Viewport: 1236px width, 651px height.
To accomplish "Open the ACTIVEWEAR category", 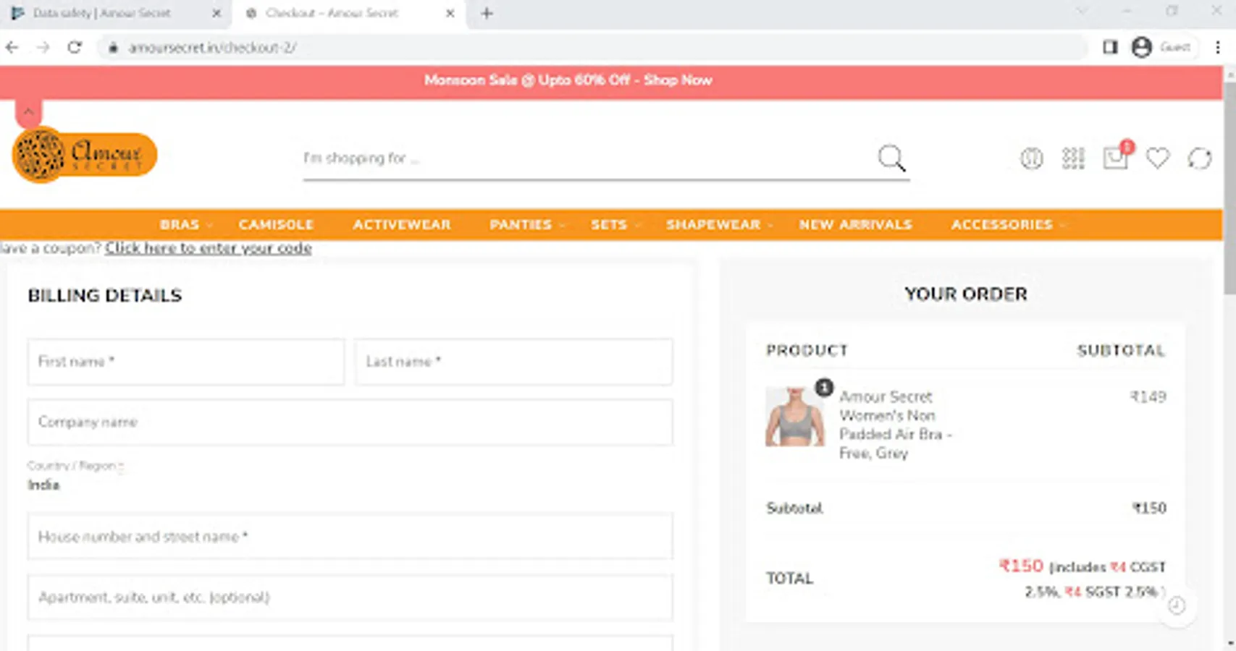I will [402, 225].
